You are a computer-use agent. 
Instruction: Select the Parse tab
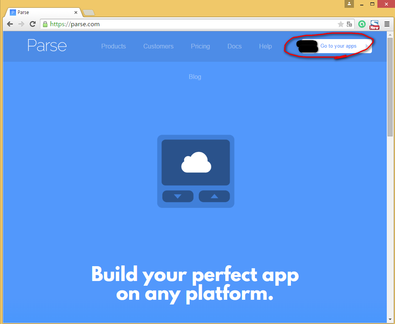[43, 13]
